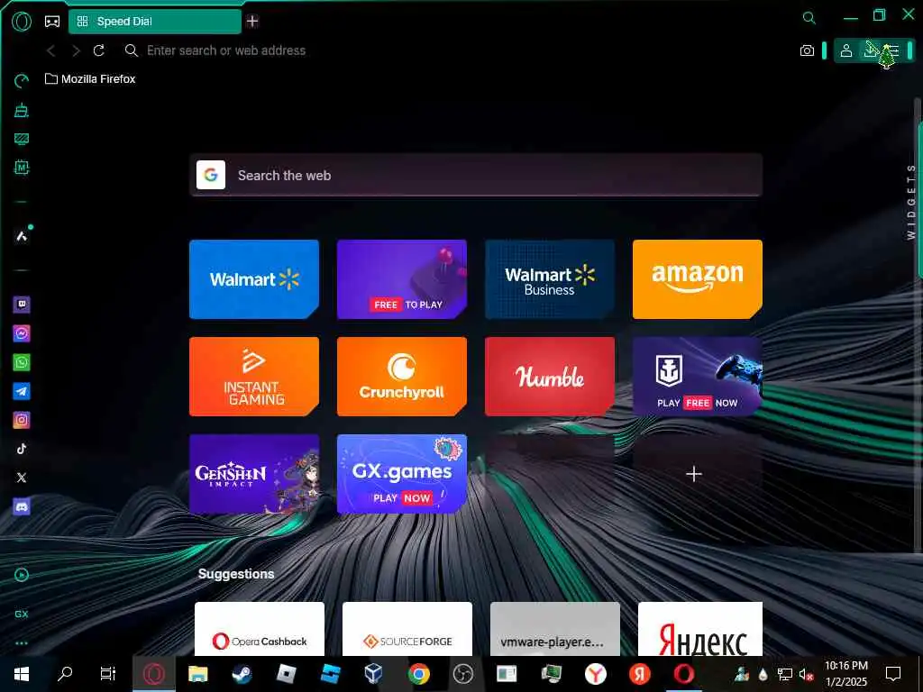Open the downloads icon
The image size is (923, 692).
pyautogui.click(x=870, y=50)
